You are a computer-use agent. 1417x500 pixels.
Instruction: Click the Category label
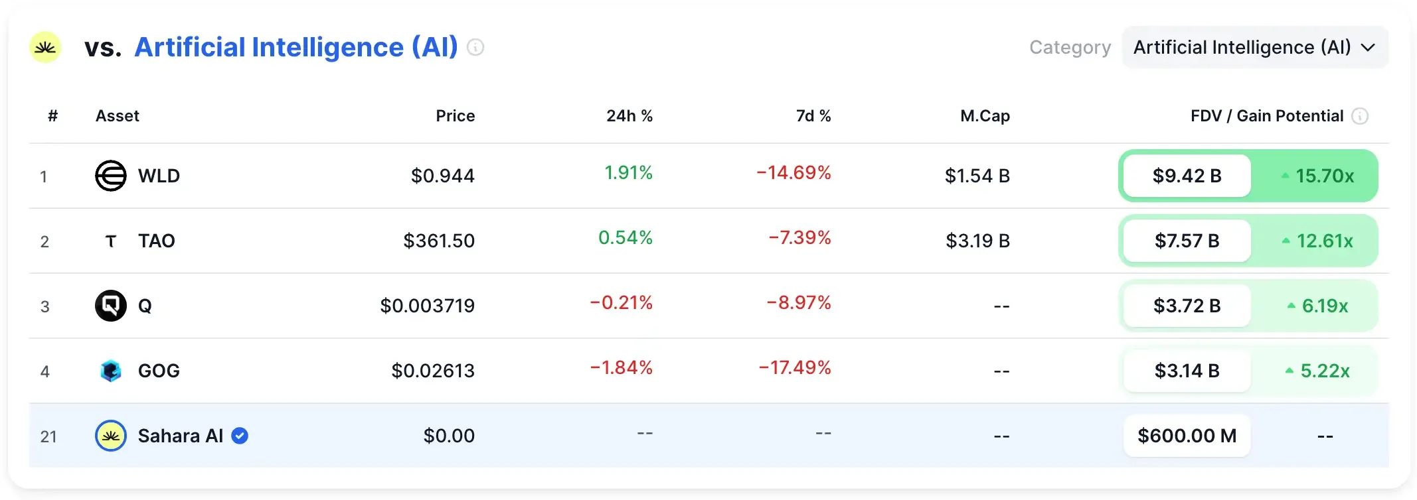pos(1070,47)
